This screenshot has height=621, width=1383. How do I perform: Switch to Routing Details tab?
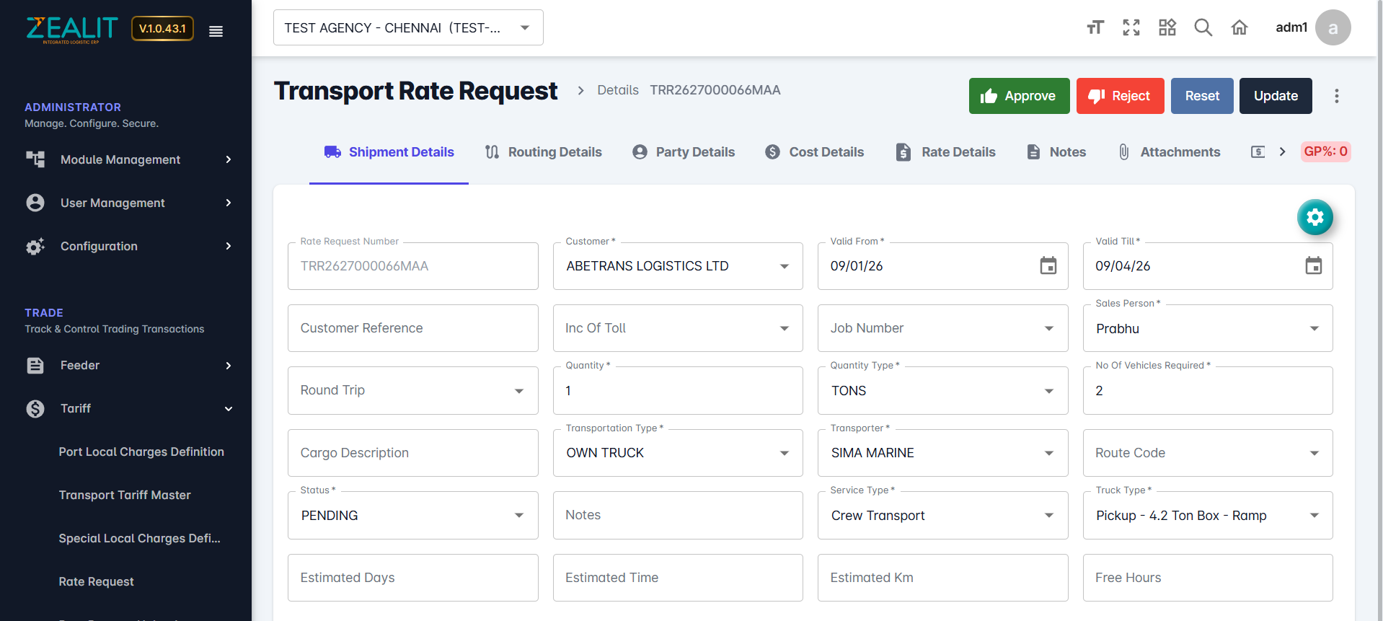543,152
